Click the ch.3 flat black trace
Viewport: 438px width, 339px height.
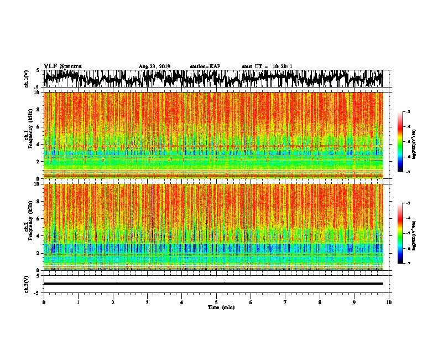tap(213, 284)
